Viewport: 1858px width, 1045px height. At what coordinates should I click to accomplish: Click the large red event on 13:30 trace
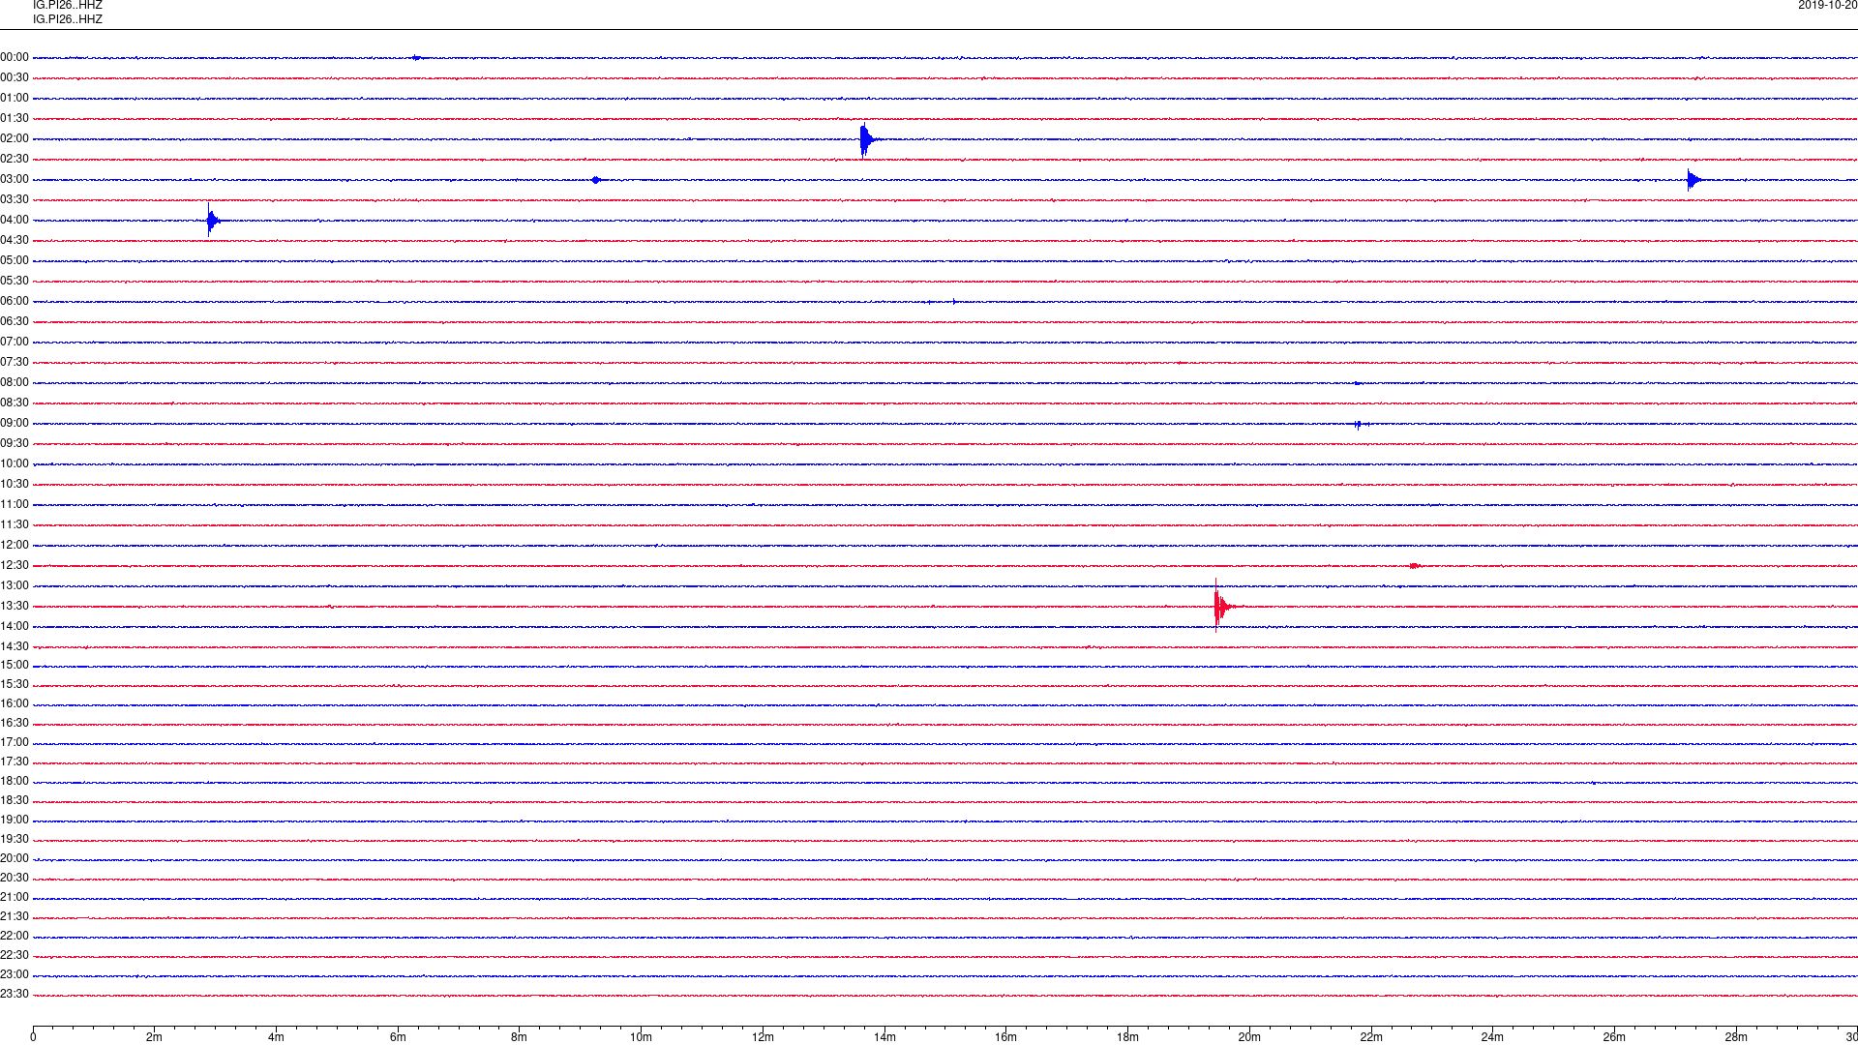pyautogui.click(x=1222, y=607)
